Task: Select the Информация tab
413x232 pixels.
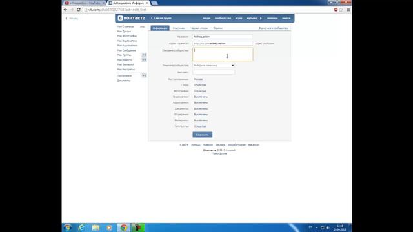Action: 160,28
